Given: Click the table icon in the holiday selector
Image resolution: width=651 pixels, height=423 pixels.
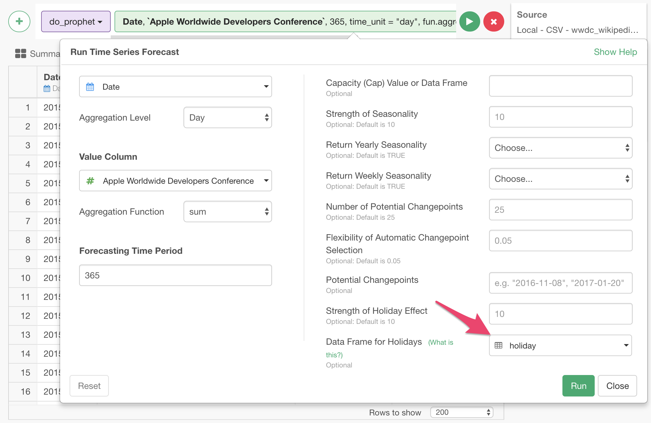Looking at the screenshot, I should pyautogui.click(x=499, y=345).
